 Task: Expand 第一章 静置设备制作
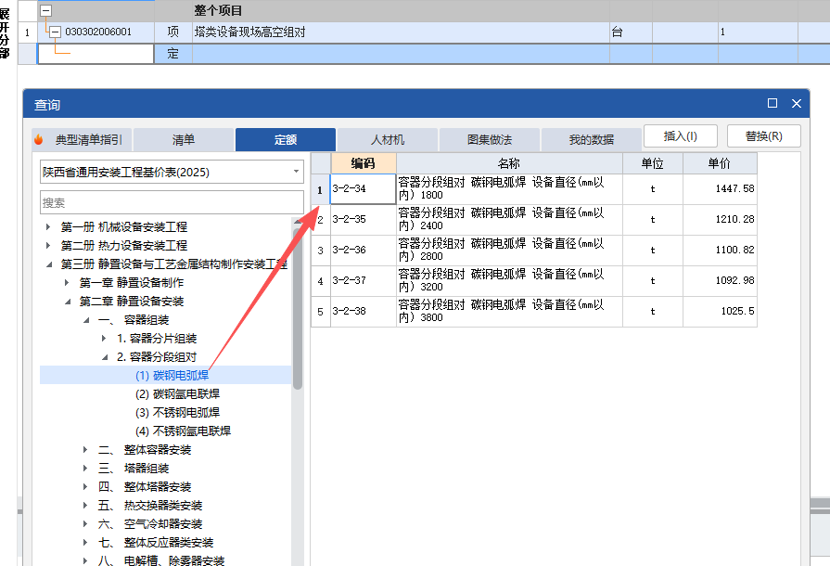(x=67, y=283)
